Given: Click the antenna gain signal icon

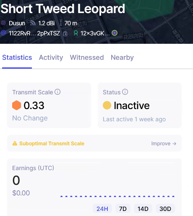Looking at the screenshot, I should pos(33,23).
